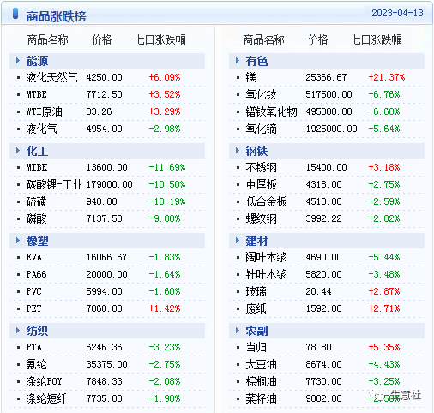Select the 当归 commodity
434x413 pixels.
pyautogui.click(x=256, y=347)
